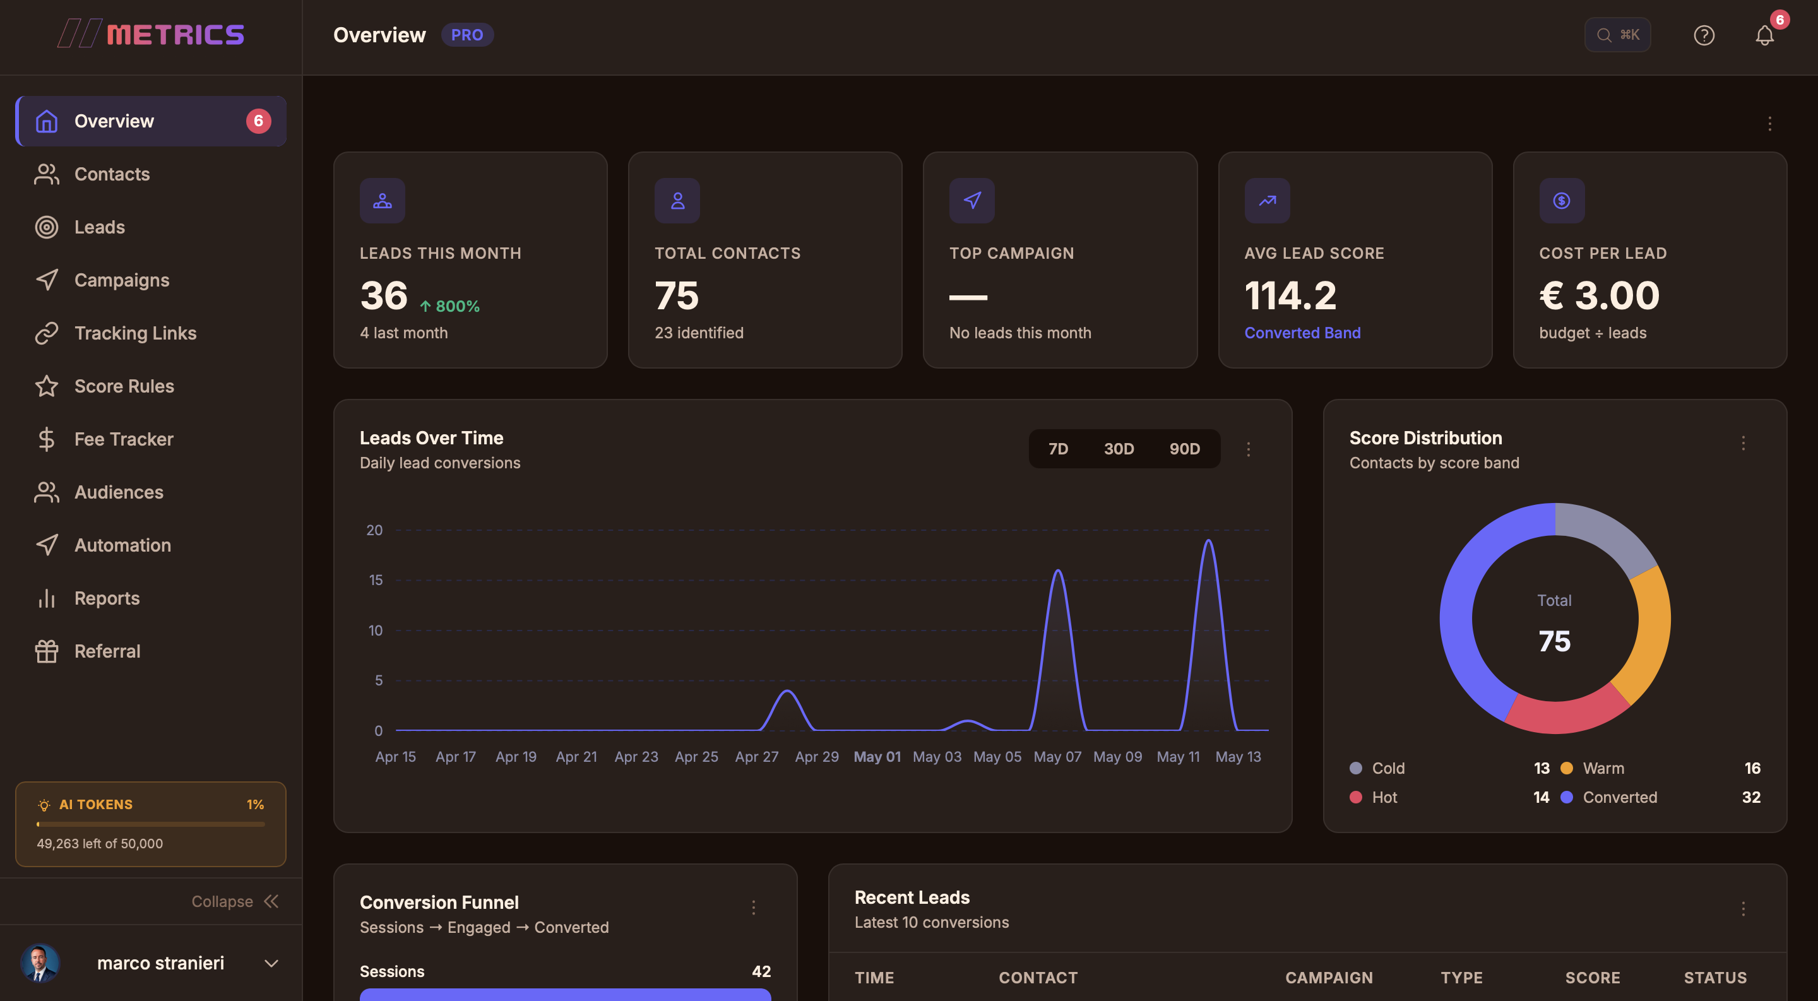Open the dashboard top-right three-dot menu
This screenshot has height=1001, width=1818.
1769,124
